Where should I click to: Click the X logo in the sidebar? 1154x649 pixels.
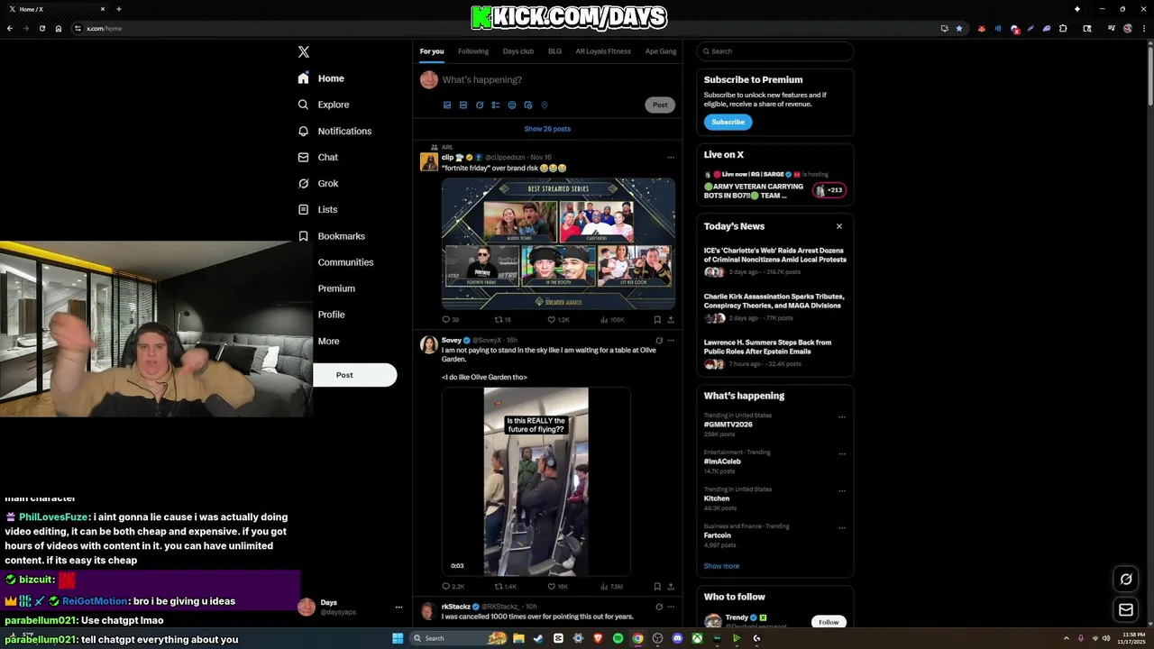click(x=304, y=52)
